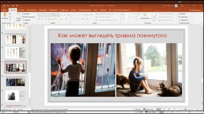Switch to the Анимация tab
The width and height of the screenshot is (204, 114).
coord(53,10)
